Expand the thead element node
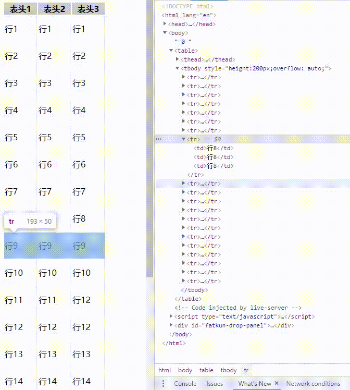Viewport: 350px width, 390px height. tap(177, 59)
